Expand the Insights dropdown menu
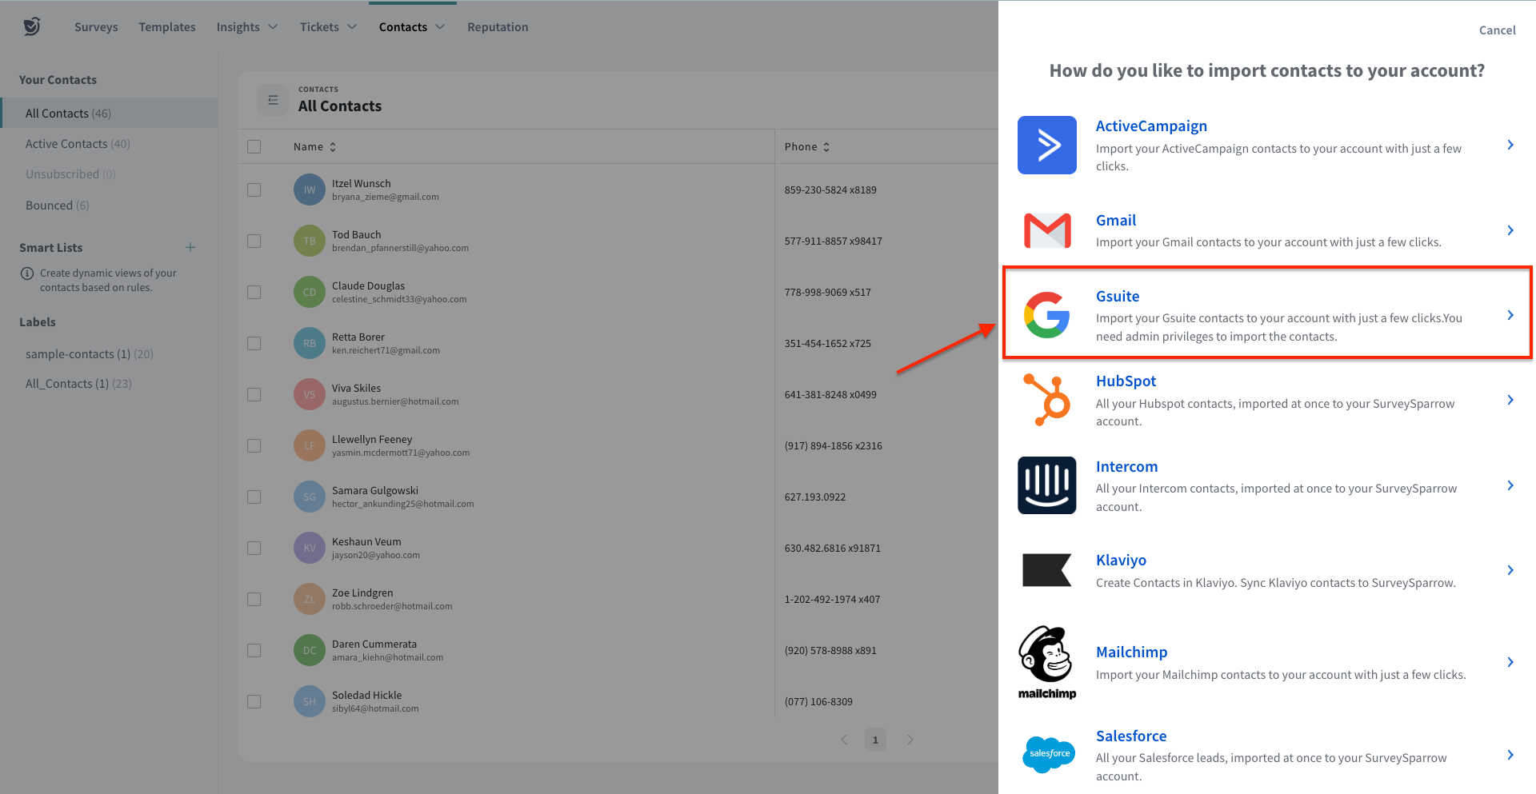Image resolution: width=1536 pixels, height=794 pixels. point(246,27)
